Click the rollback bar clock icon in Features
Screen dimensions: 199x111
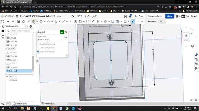30,27
